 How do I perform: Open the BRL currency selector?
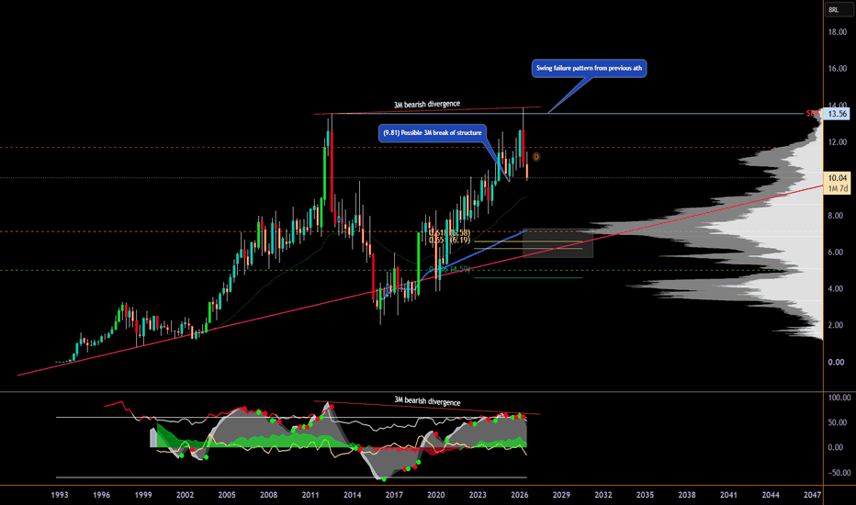click(x=839, y=9)
